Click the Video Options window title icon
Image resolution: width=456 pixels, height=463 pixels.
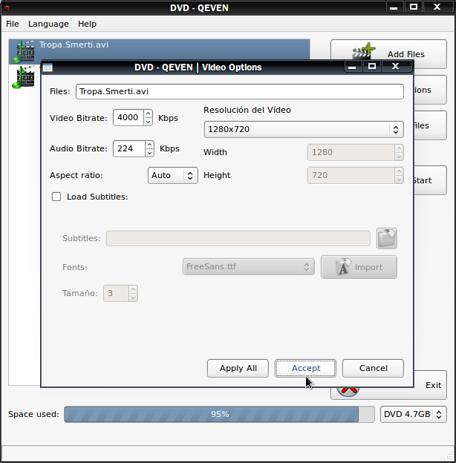48,68
